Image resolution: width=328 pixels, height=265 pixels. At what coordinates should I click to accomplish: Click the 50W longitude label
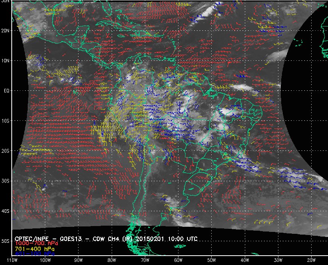click(x=212, y=260)
